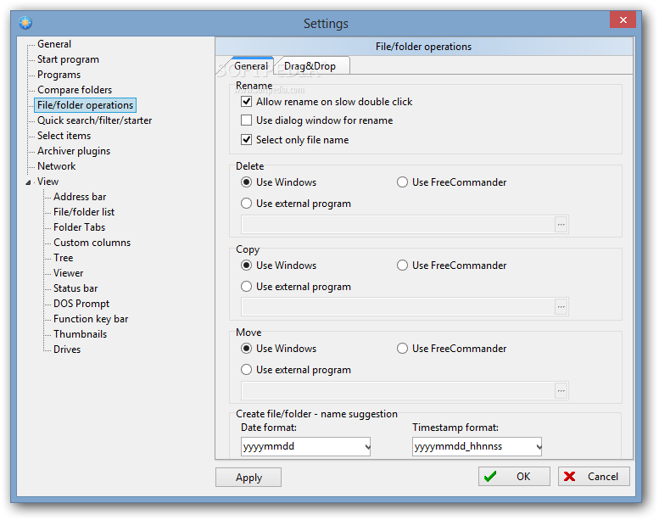This screenshot has height=520, width=659.
Task: Click the Apply button
Action: click(249, 477)
